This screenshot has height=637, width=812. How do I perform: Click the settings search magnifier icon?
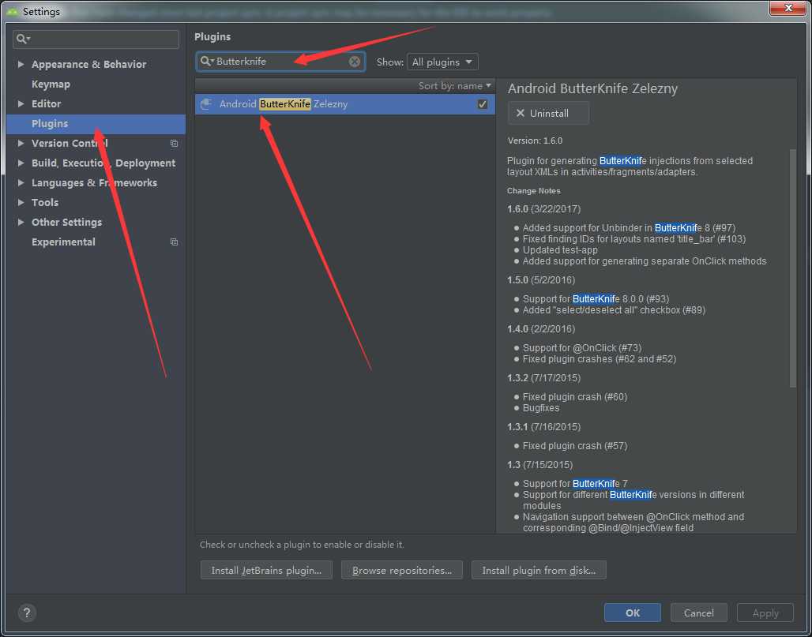point(24,39)
